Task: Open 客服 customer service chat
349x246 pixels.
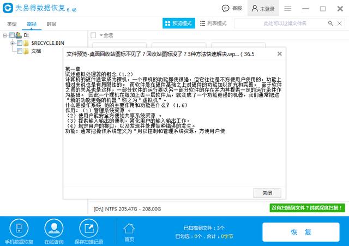Action: pos(232,8)
